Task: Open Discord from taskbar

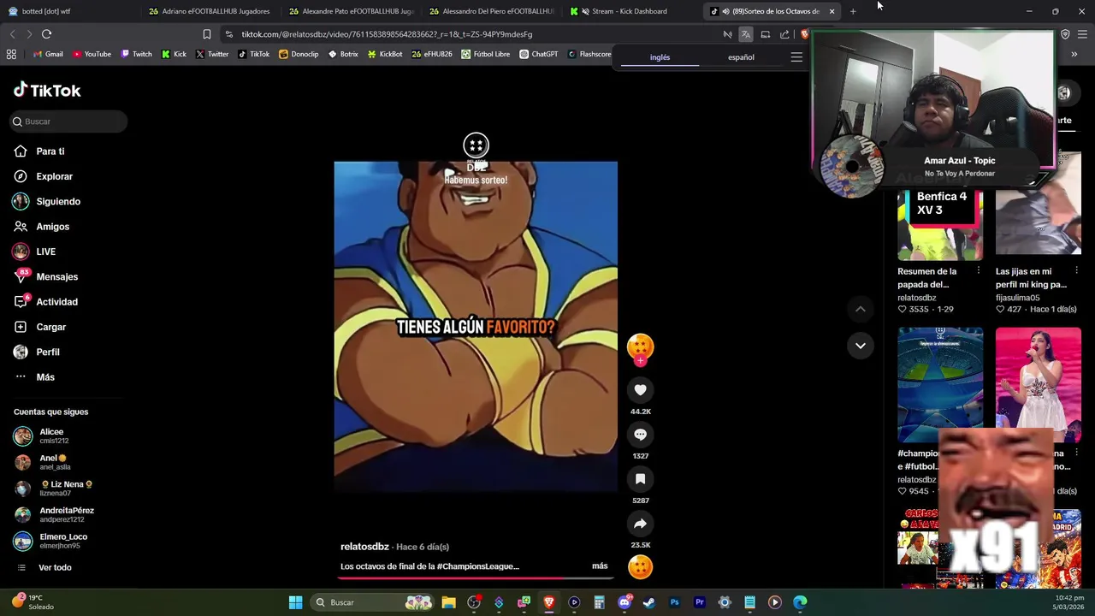Action: [624, 602]
